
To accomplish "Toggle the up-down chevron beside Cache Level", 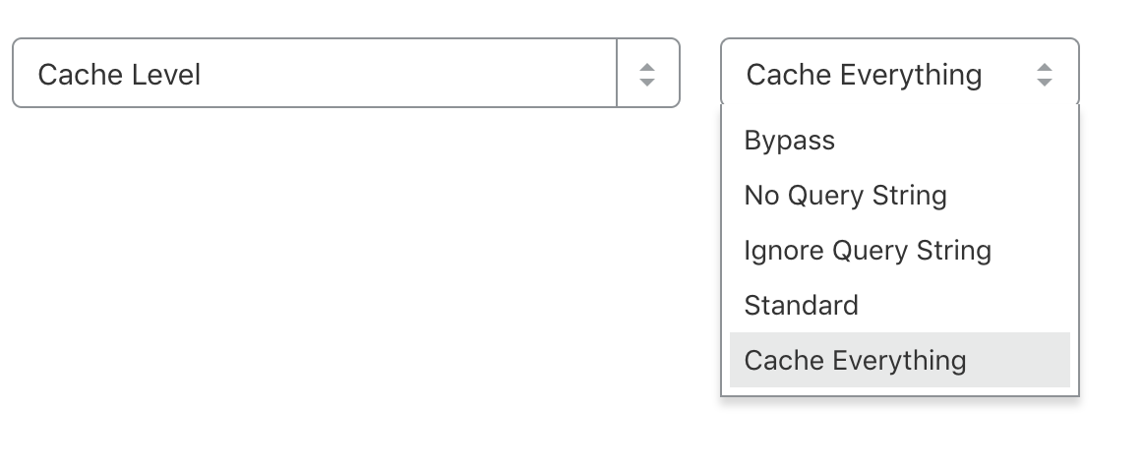I will (x=646, y=74).
